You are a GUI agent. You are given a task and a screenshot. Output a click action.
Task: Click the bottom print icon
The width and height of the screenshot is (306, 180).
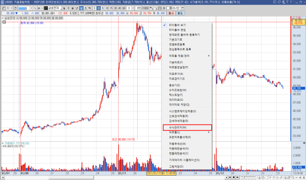point(289,177)
